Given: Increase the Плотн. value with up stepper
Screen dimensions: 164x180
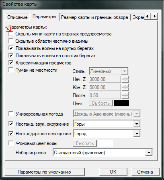Looking at the screenshot, I should click(x=125, y=94).
